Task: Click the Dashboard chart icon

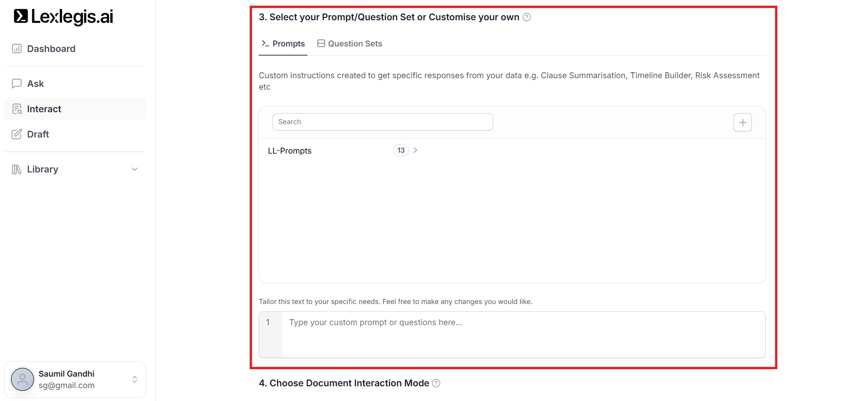Action: click(17, 49)
